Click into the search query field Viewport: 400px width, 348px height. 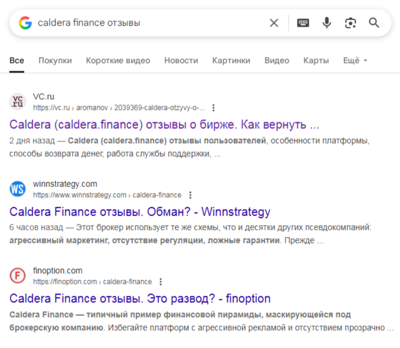click(x=148, y=23)
